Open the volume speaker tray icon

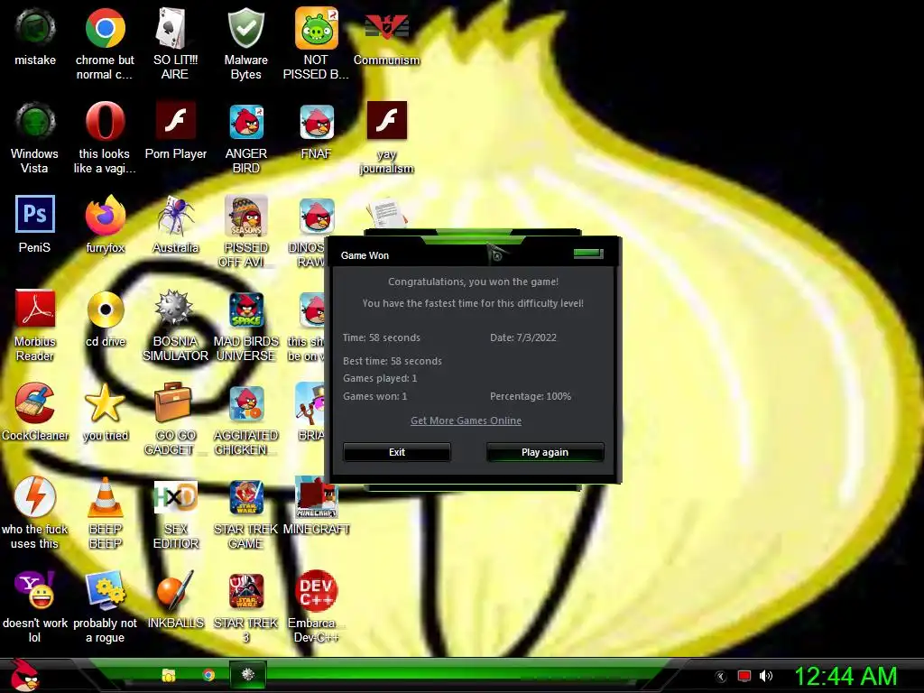coord(765,677)
